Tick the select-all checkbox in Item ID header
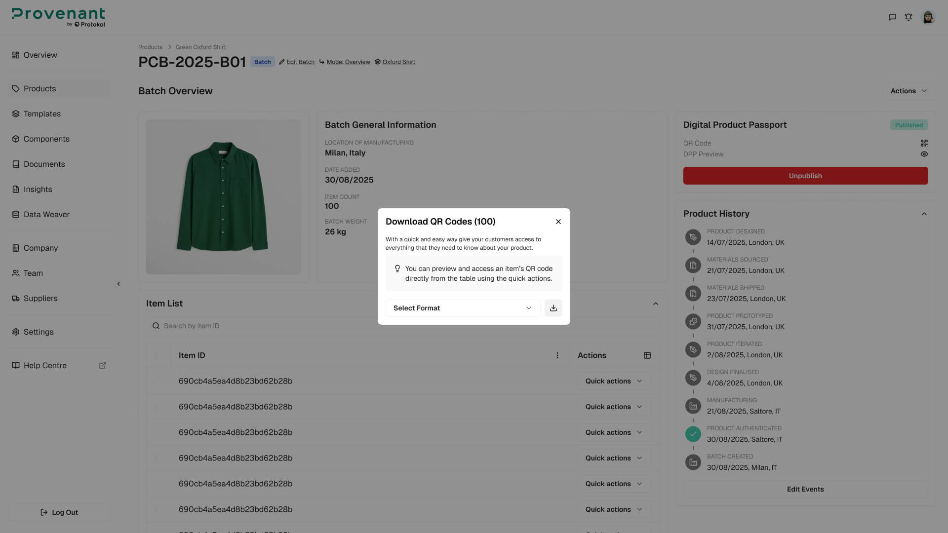 click(158, 355)
